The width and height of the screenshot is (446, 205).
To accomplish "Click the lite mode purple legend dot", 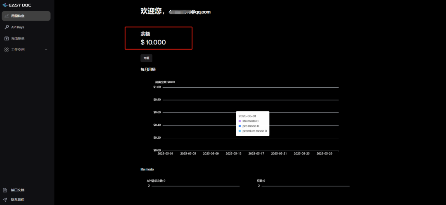I will click(240, 121).
